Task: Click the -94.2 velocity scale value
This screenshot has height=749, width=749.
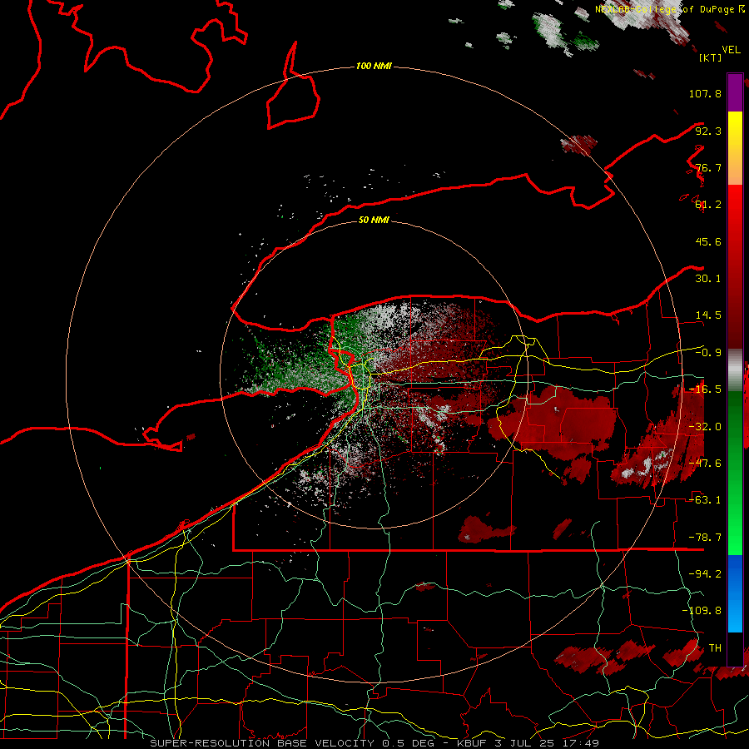Action: click(705, 574)
